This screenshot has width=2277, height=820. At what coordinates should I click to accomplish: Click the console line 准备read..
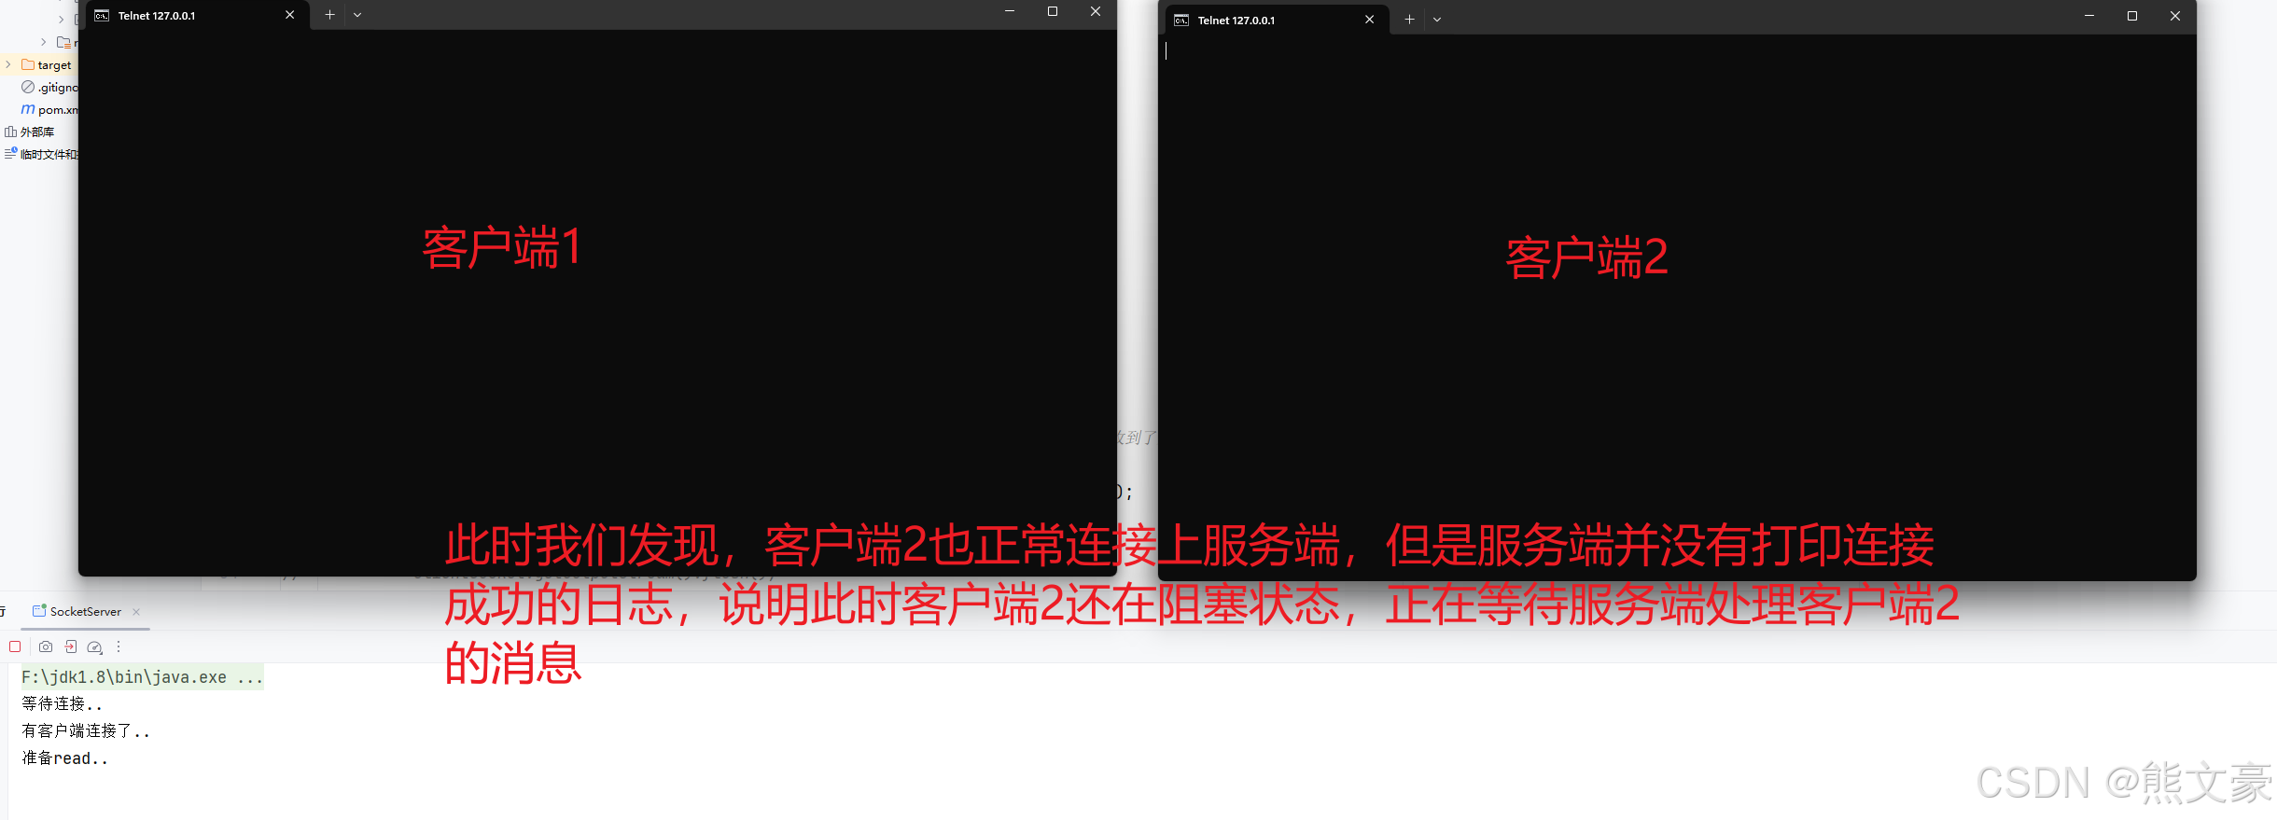[x=64, y=758]
